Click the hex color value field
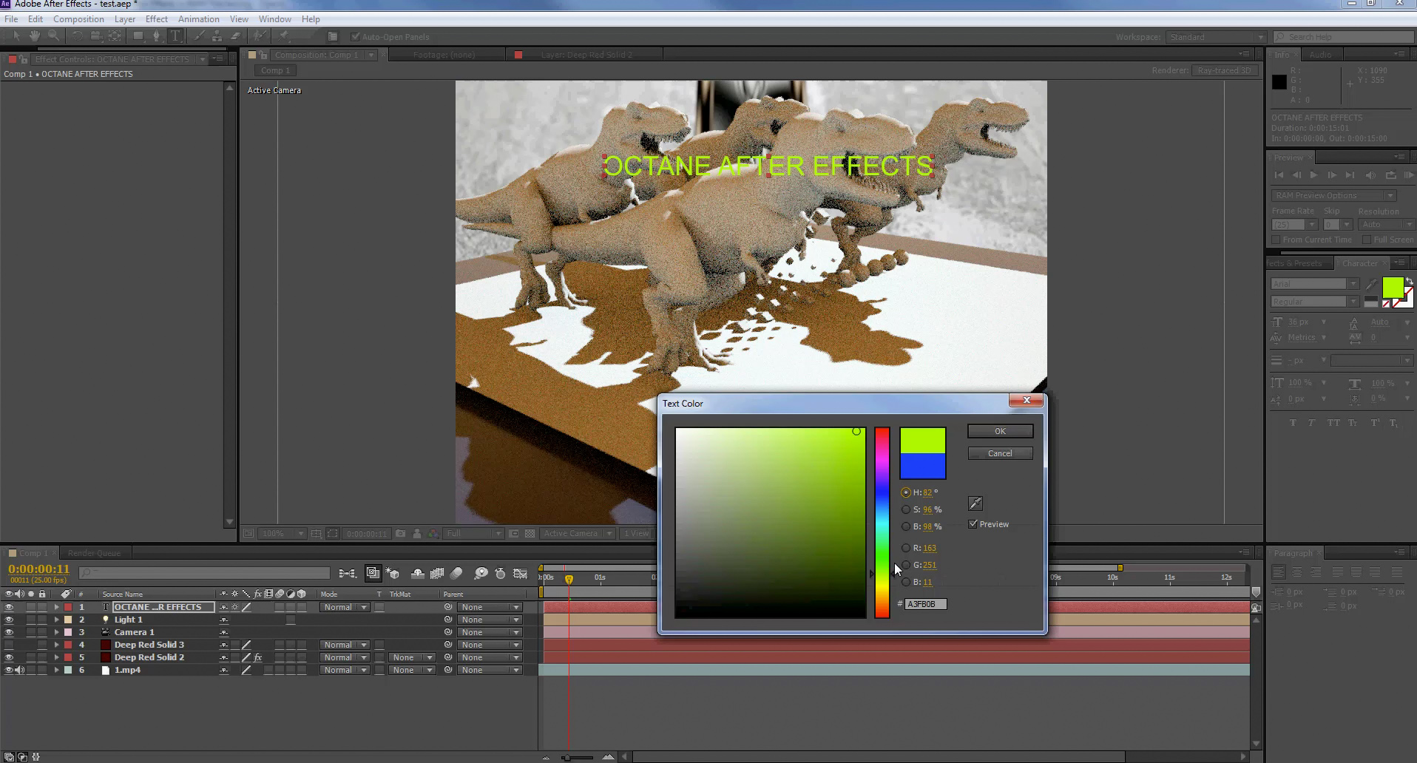 pyautogui.click(x=925, y=604)
